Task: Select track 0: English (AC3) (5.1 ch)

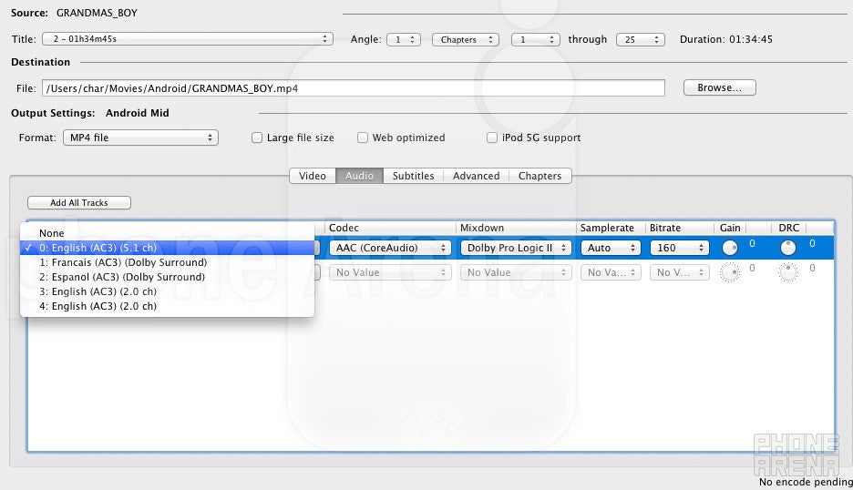Action: point(167,248)
